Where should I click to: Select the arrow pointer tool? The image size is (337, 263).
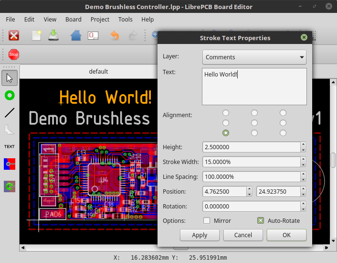[x=10, y=78]
